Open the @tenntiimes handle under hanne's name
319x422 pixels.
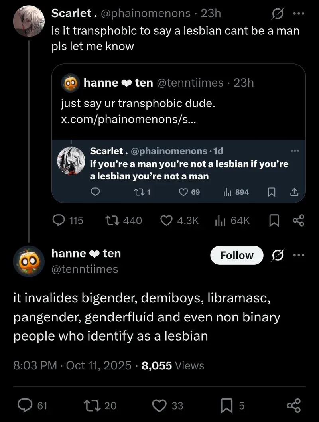pos(85,269)
